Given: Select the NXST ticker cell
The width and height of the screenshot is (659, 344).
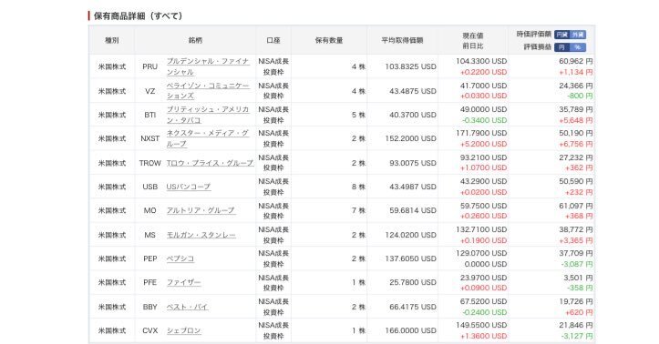Looking at the screenshot, I should [150, 139].
